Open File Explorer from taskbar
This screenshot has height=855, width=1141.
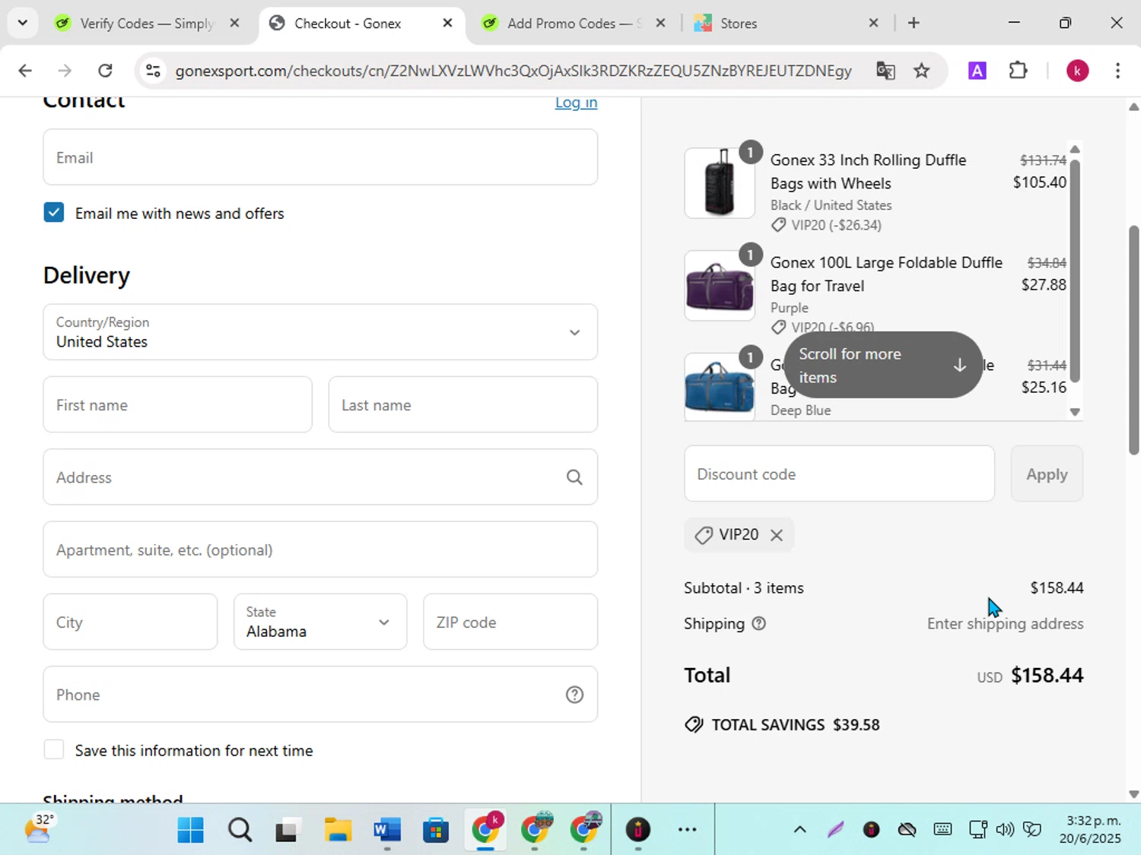(x=338, y=830)
